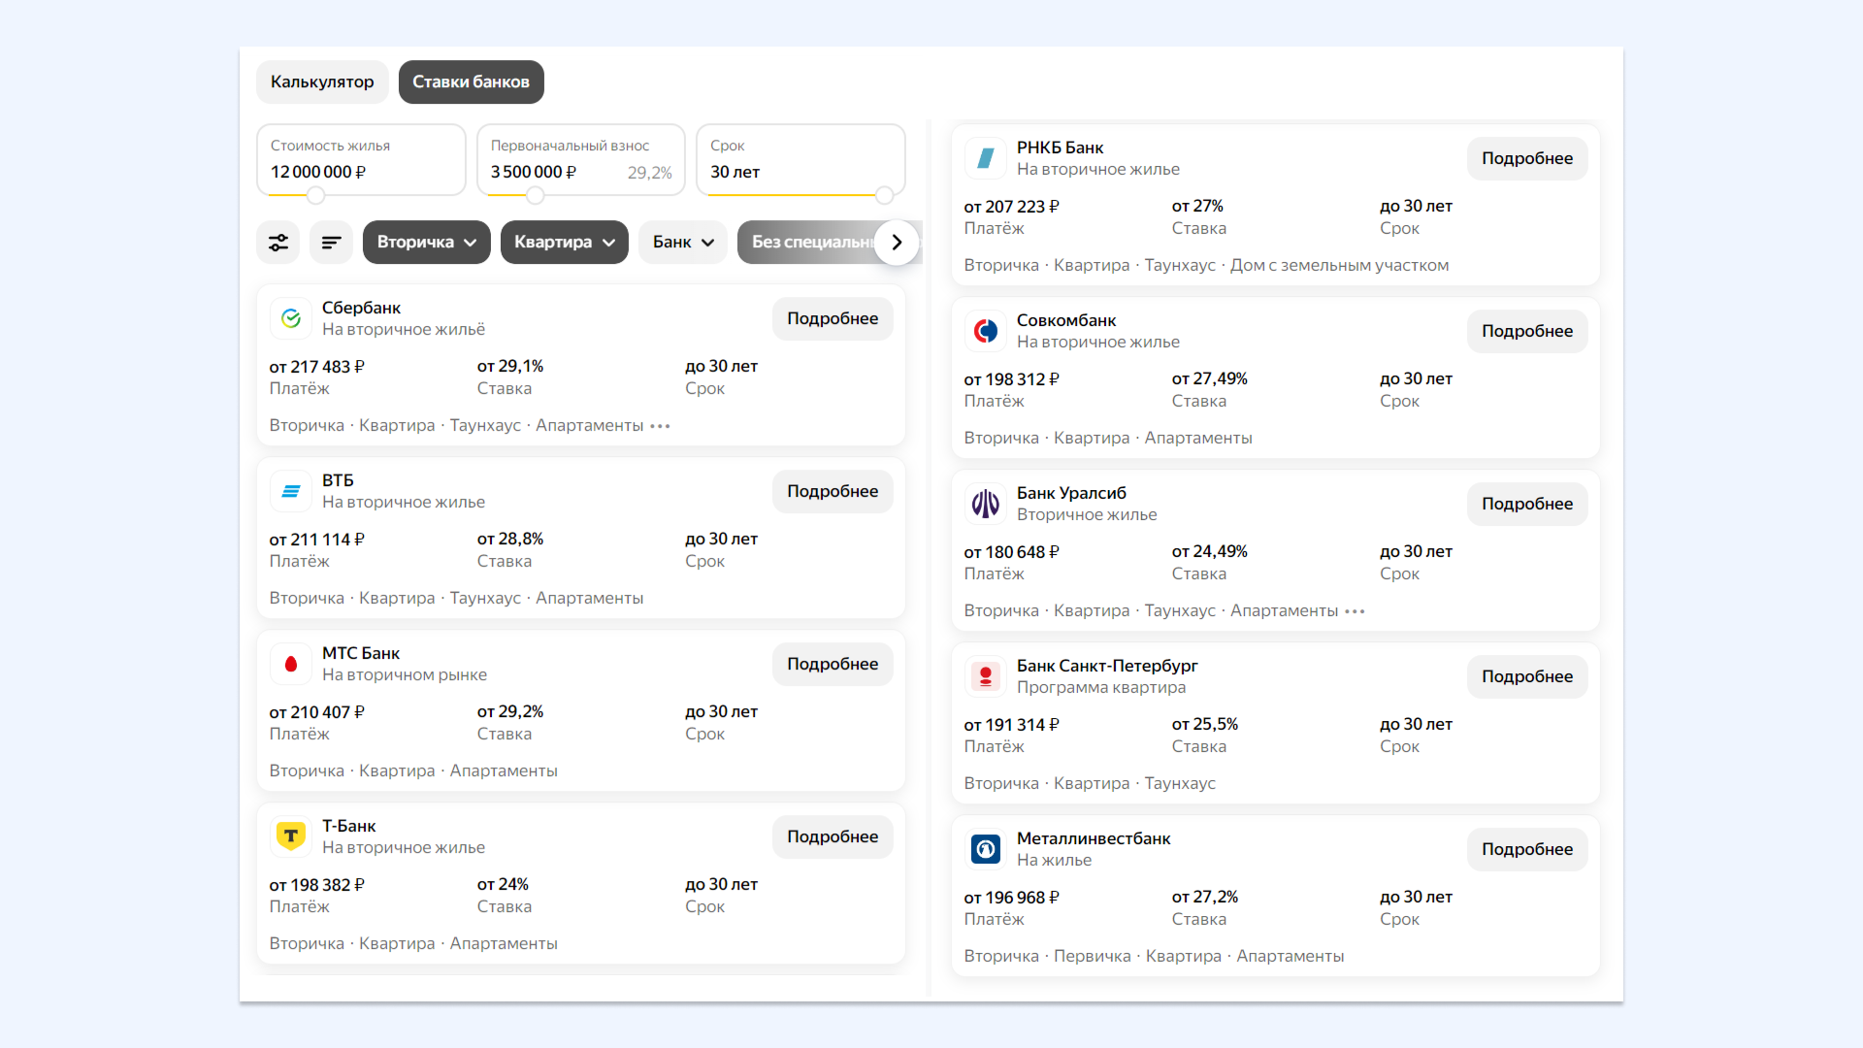
Task: Click the МТС Банк logo icon
Action: 290,664
